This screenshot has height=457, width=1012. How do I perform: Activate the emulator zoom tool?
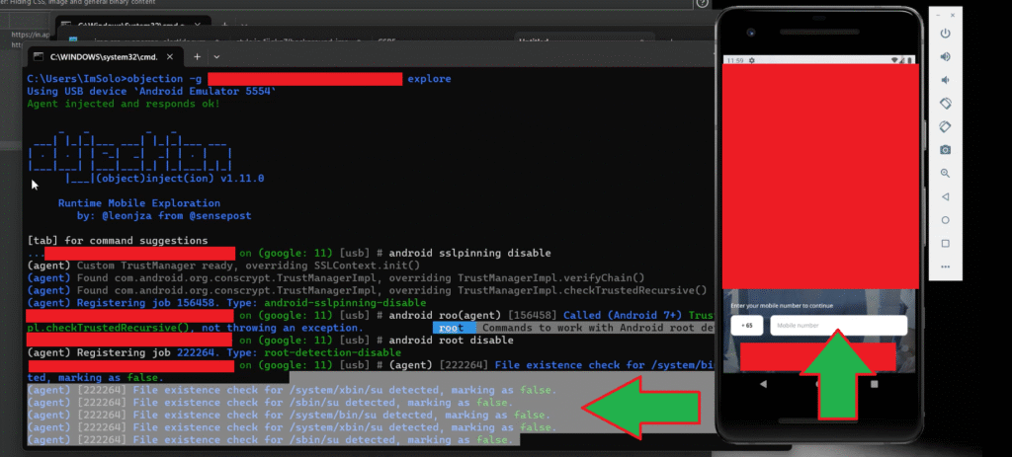point(945,173)
